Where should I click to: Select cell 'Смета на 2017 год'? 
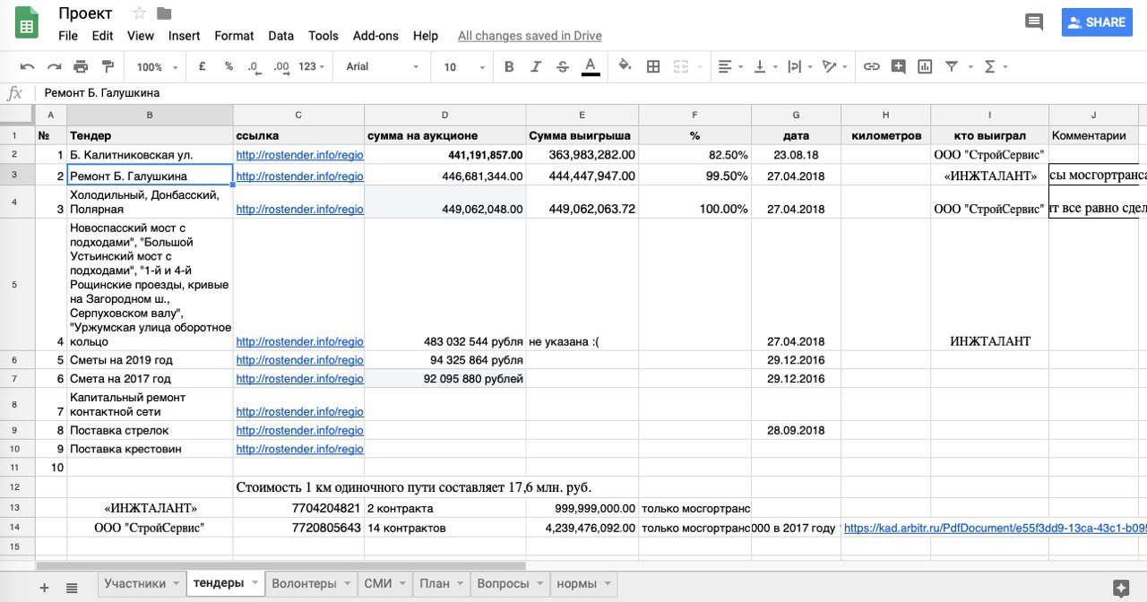tap(150, 379)
